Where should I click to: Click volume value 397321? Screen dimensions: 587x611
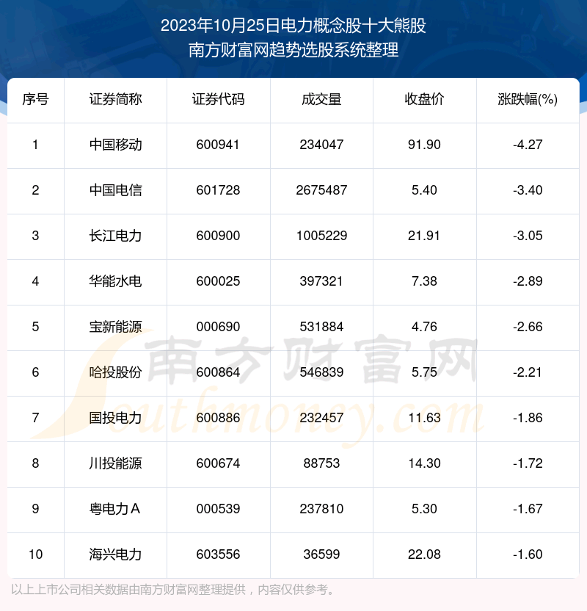[x=321, y=281]
